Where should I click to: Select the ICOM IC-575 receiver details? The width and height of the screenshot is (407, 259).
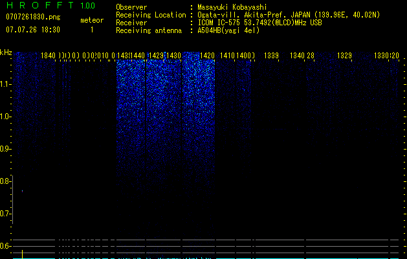259,23
